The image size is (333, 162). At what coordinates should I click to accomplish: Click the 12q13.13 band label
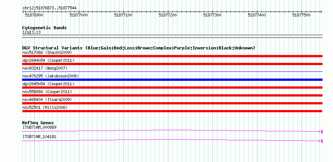click(31, 33)
